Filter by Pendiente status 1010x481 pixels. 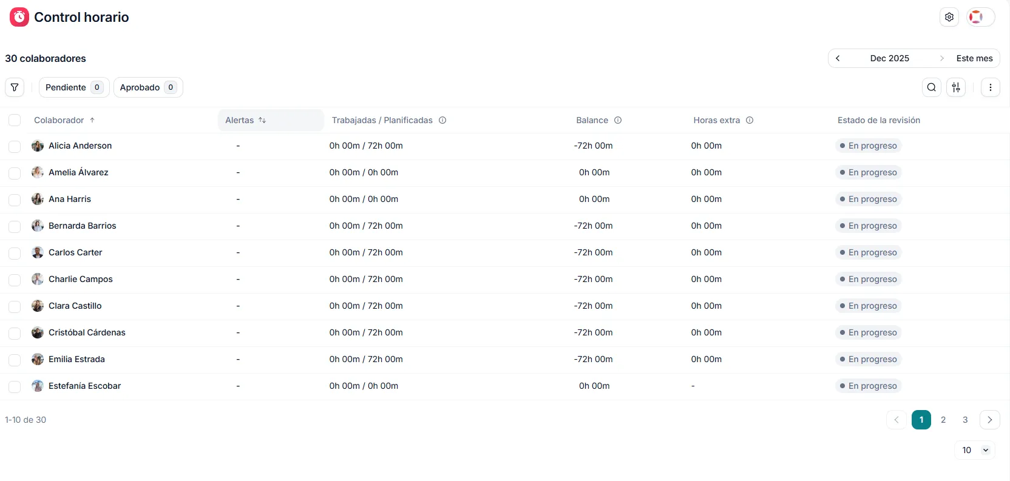[73, 87]
